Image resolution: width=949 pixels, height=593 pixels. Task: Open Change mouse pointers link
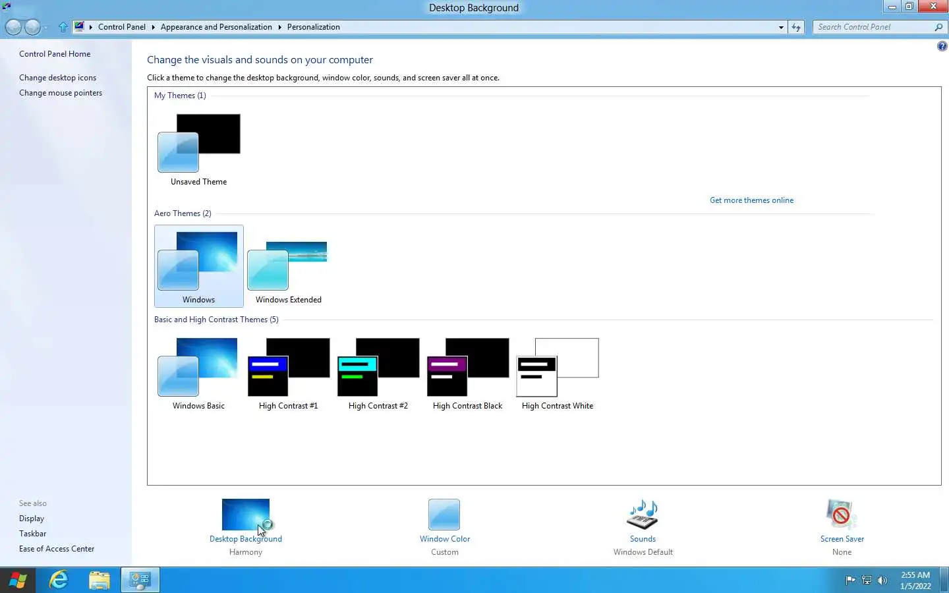pos(61,93)
